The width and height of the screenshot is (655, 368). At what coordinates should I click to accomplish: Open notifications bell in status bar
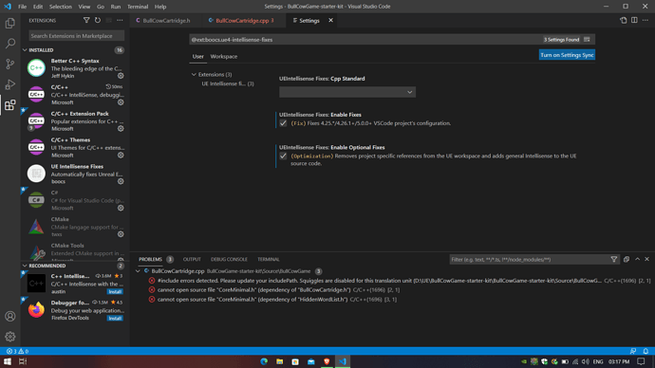(x=646, y=351)
